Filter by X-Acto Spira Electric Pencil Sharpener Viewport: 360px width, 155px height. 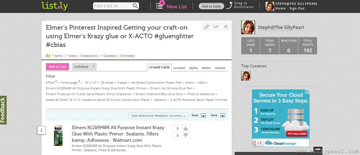point(89,94)
